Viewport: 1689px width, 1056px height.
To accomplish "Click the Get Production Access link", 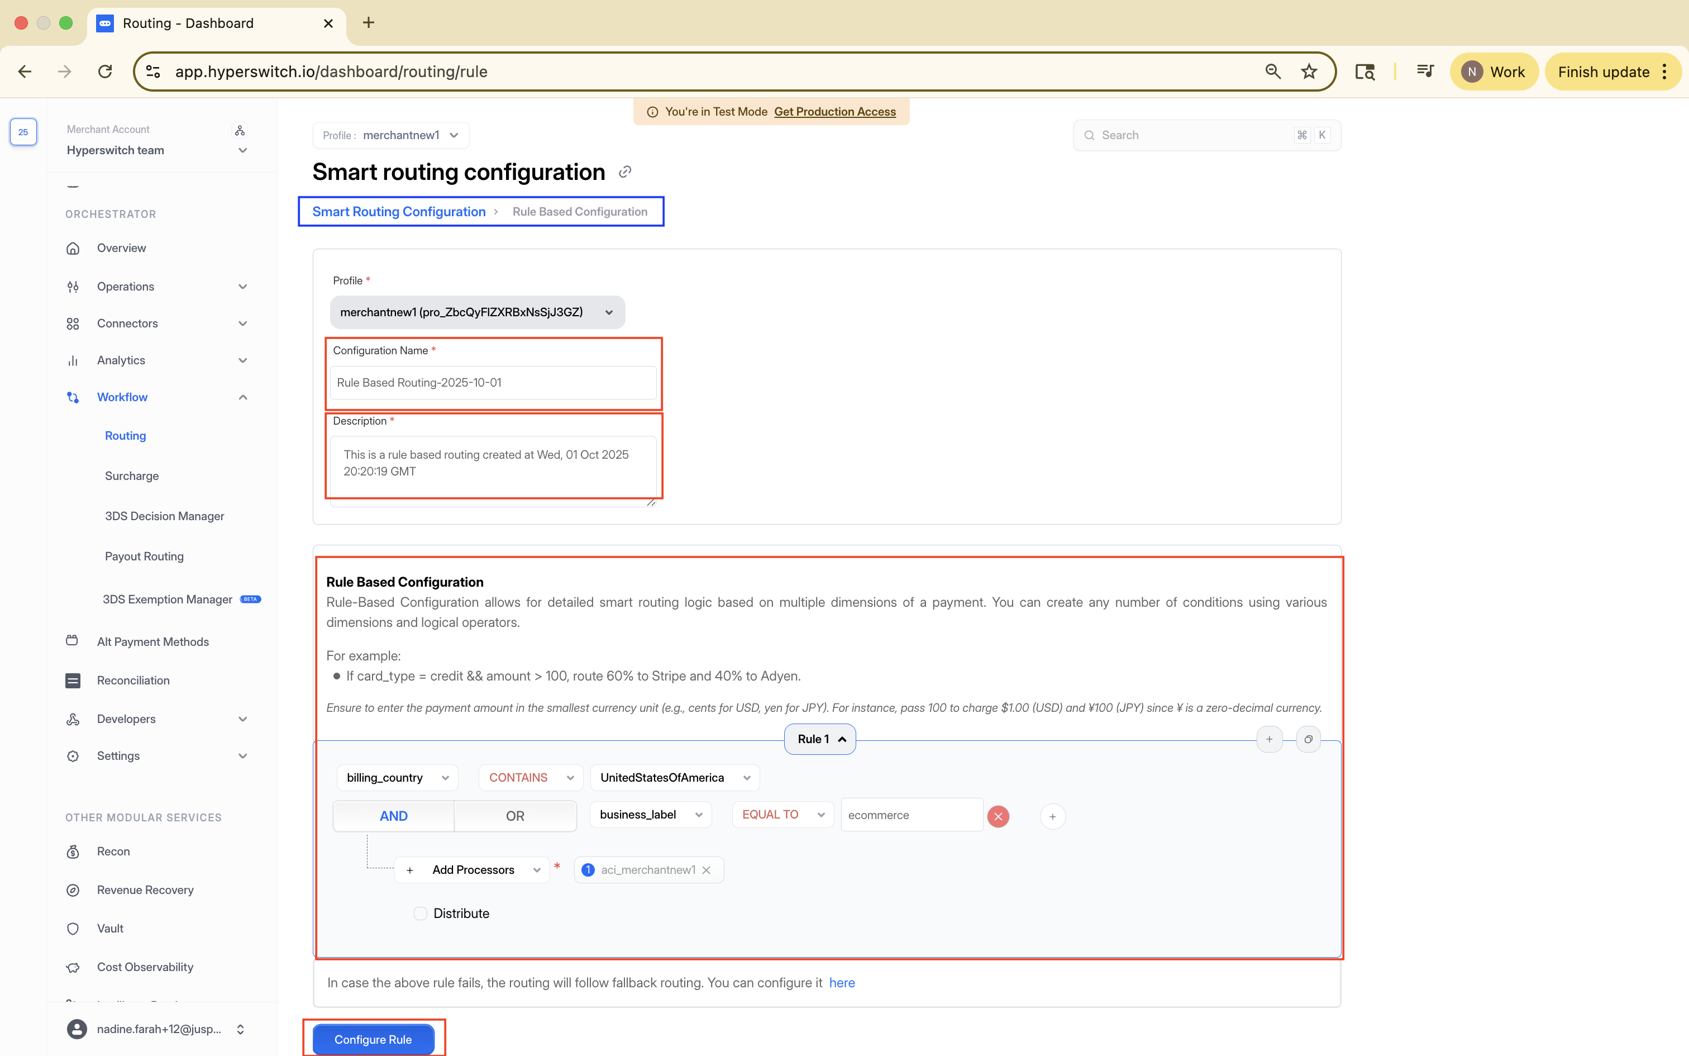I will click(x=835, y=112).
